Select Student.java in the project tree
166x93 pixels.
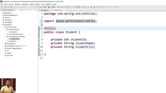[14, 39]
